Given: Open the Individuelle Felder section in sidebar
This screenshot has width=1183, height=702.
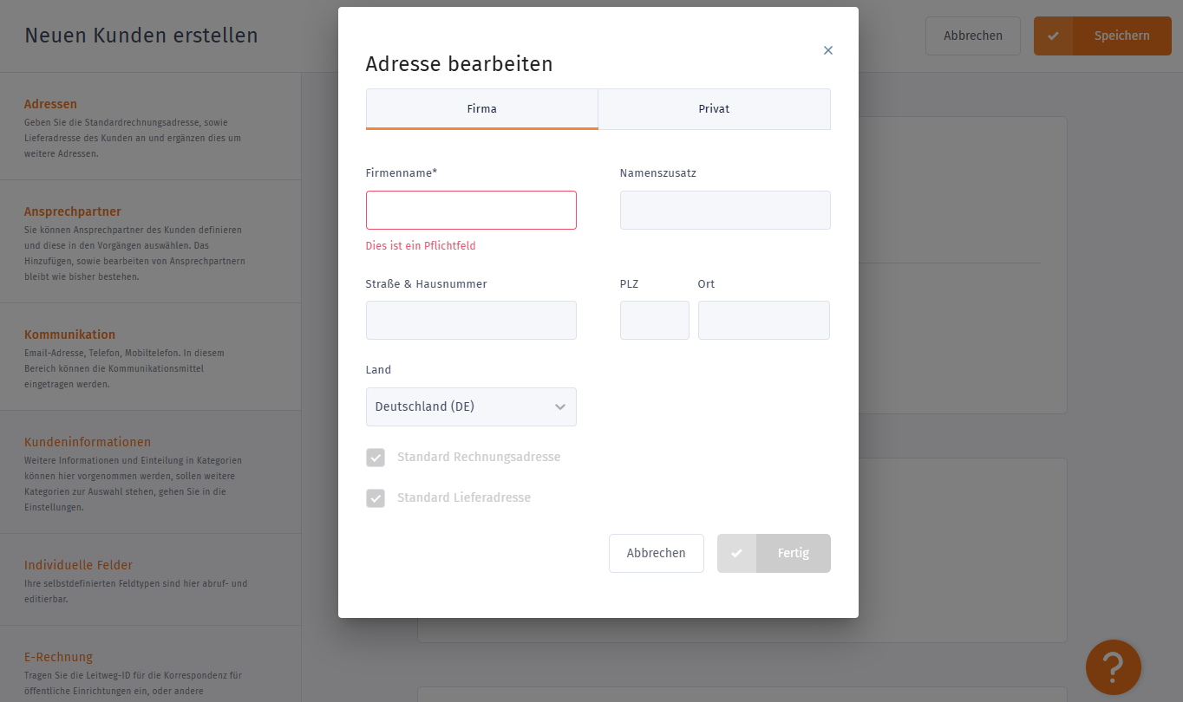Looking at the screenshot, I should coord(151,580).
